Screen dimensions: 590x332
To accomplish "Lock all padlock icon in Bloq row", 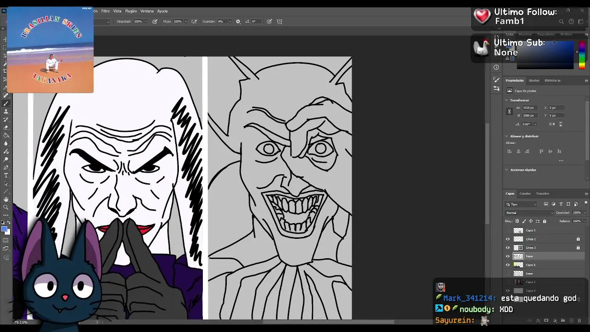I will (544, 221).
